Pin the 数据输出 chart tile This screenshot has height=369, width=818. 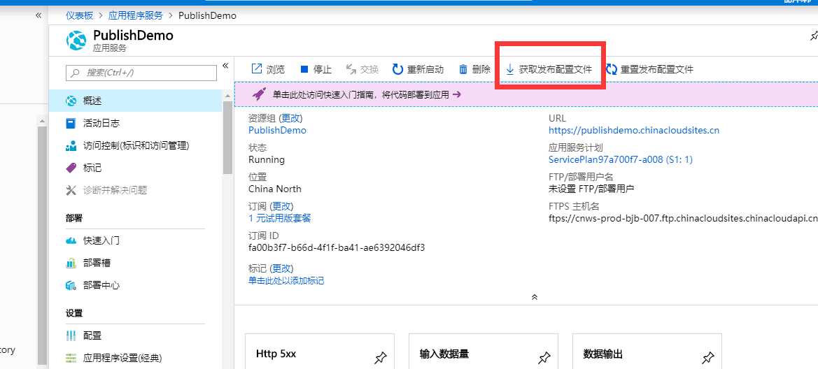point(708,358)
